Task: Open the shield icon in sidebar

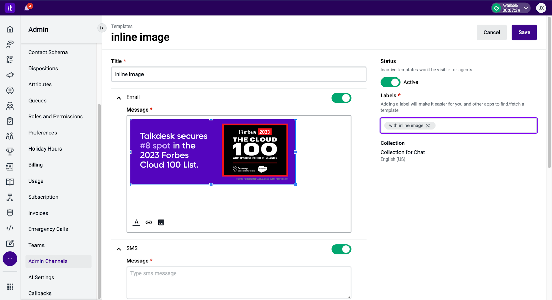Action: [10, 213]
